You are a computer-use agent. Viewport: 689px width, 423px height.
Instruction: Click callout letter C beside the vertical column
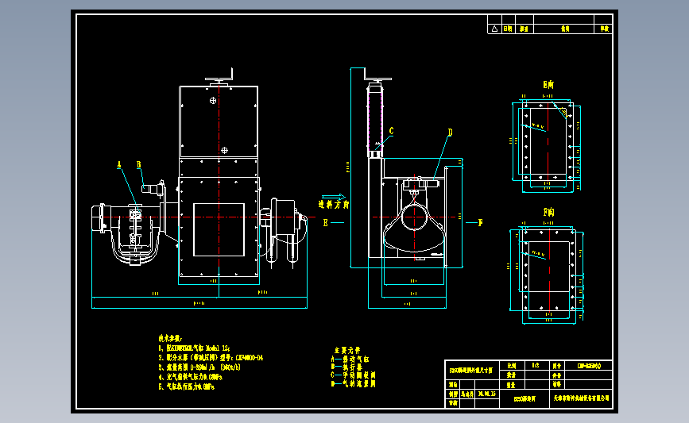[x=392, y=131]
